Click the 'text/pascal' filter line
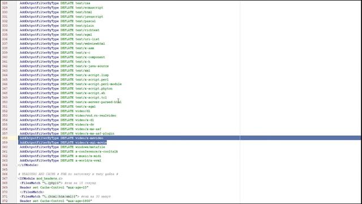Viewport: 362px width, 204px height. pyautogui.click(x=58, y=21)
